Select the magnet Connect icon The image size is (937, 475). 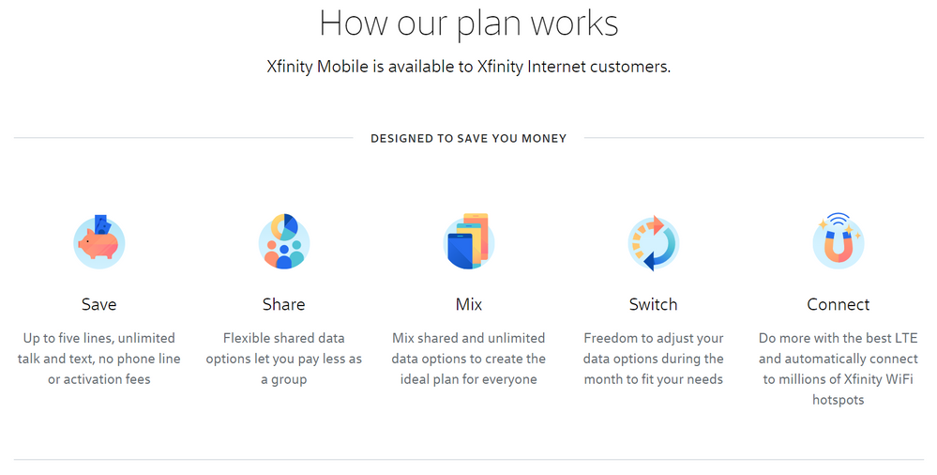(x=838, y=242)
